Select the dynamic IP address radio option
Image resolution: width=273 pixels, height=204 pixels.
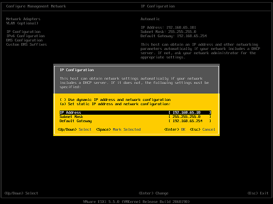[115, 100]
